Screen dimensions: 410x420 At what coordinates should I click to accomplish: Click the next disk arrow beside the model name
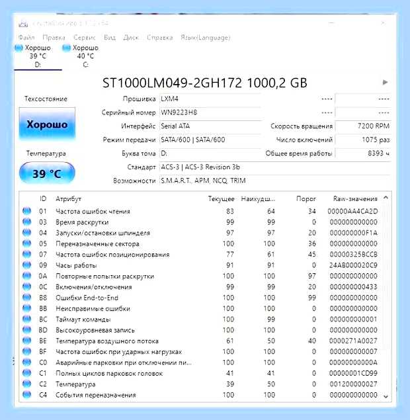click(x=385, y=82)
